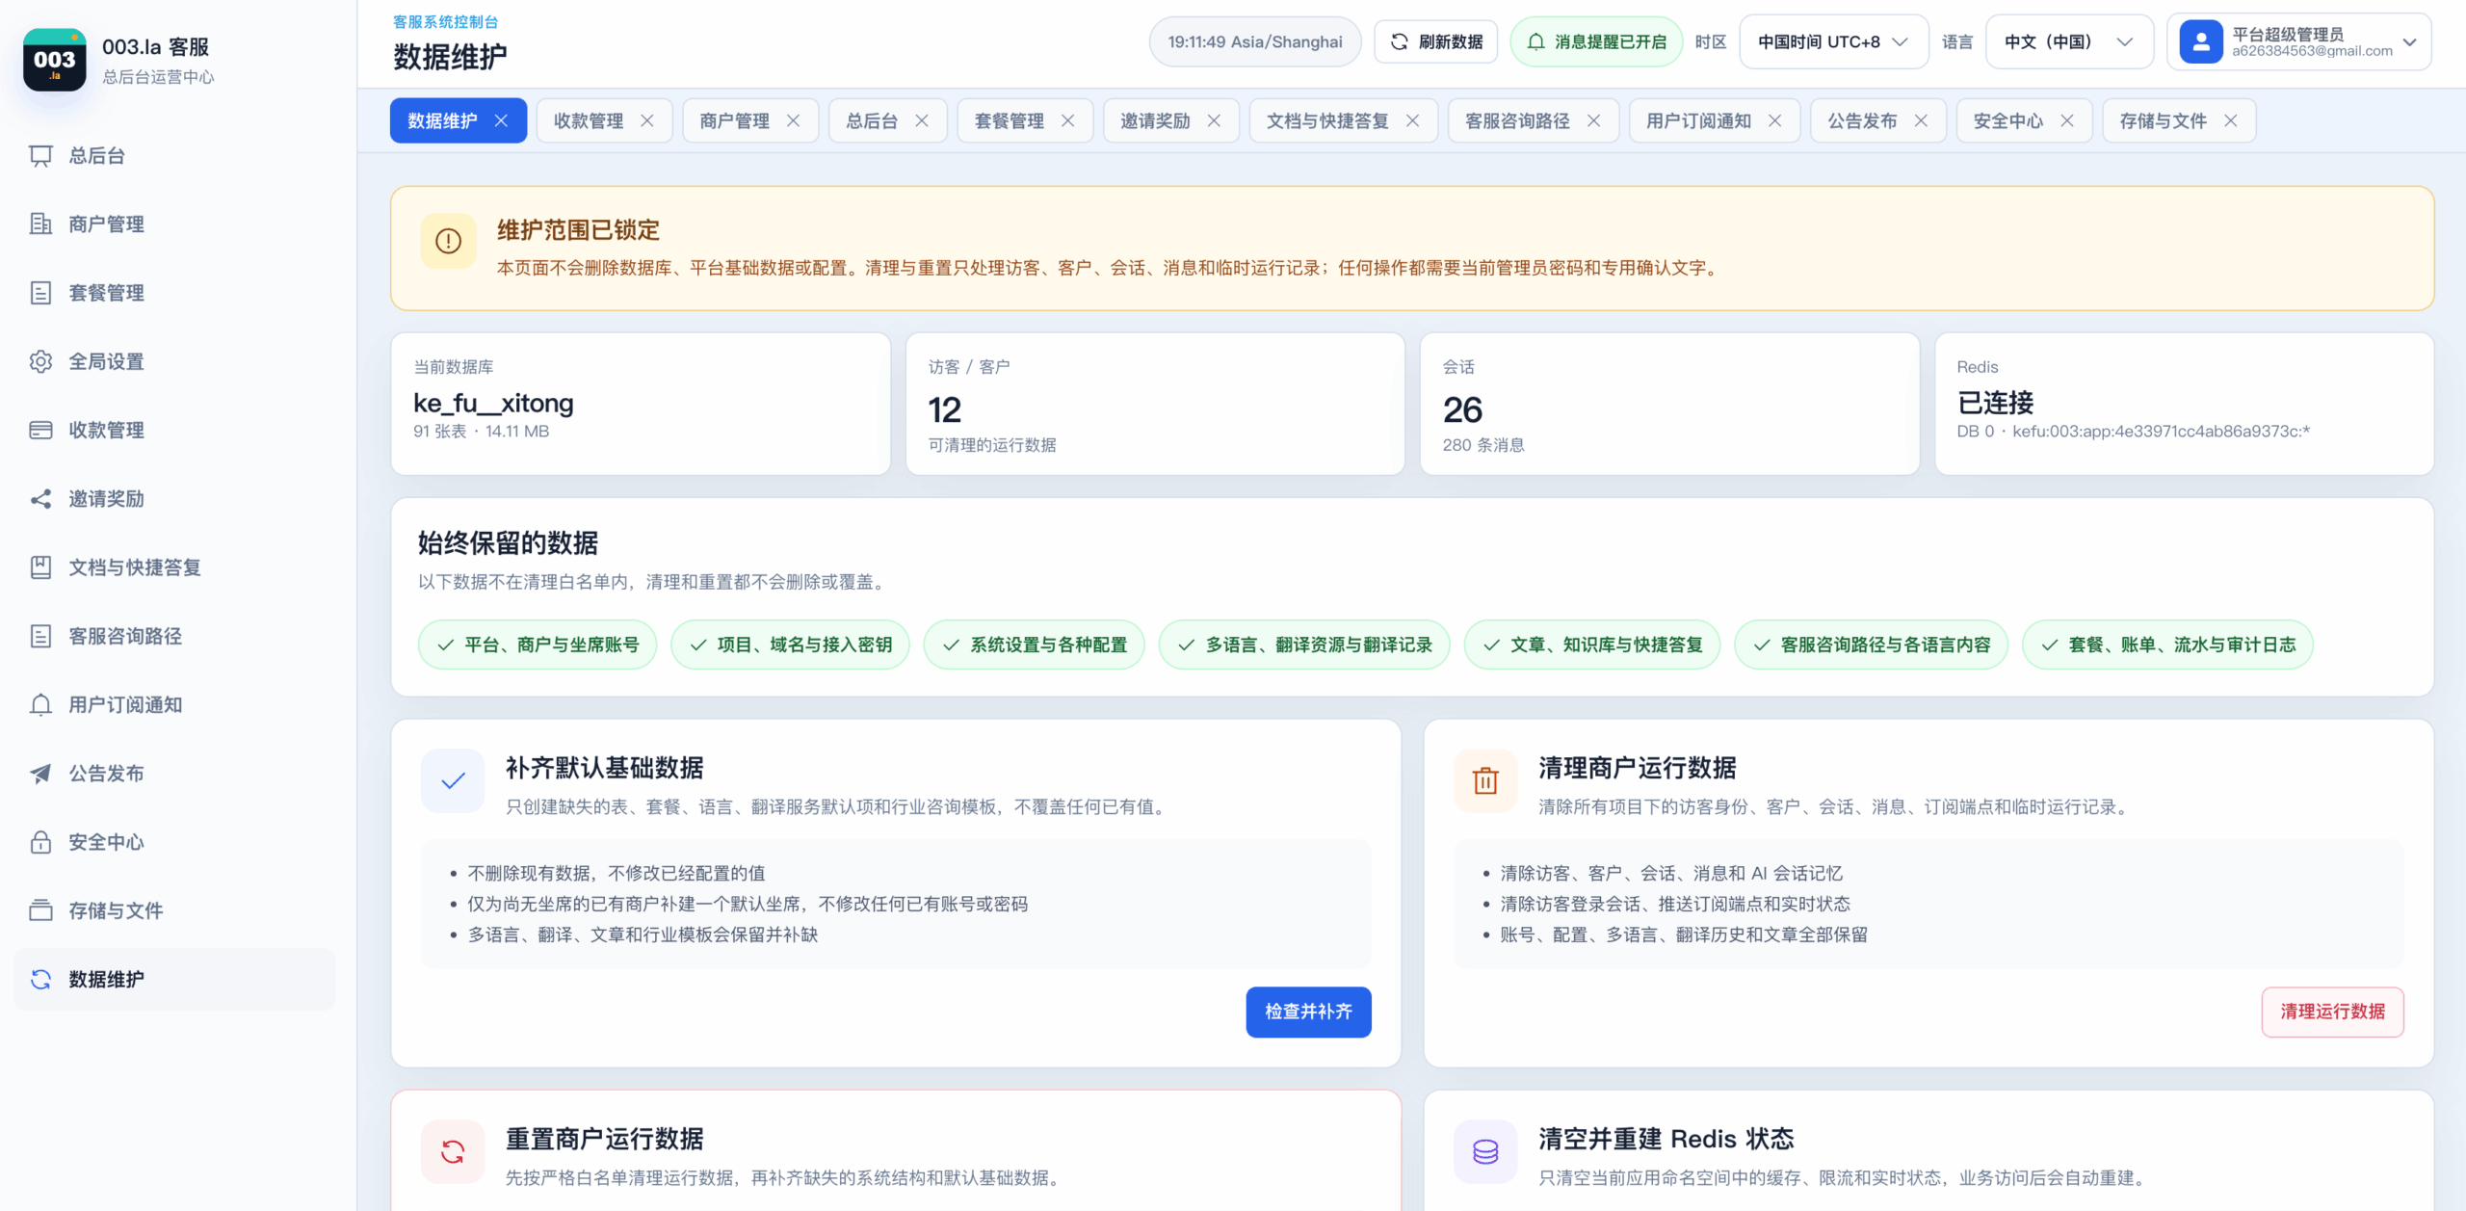Click the 刷新数据 button

[1435, 42]
